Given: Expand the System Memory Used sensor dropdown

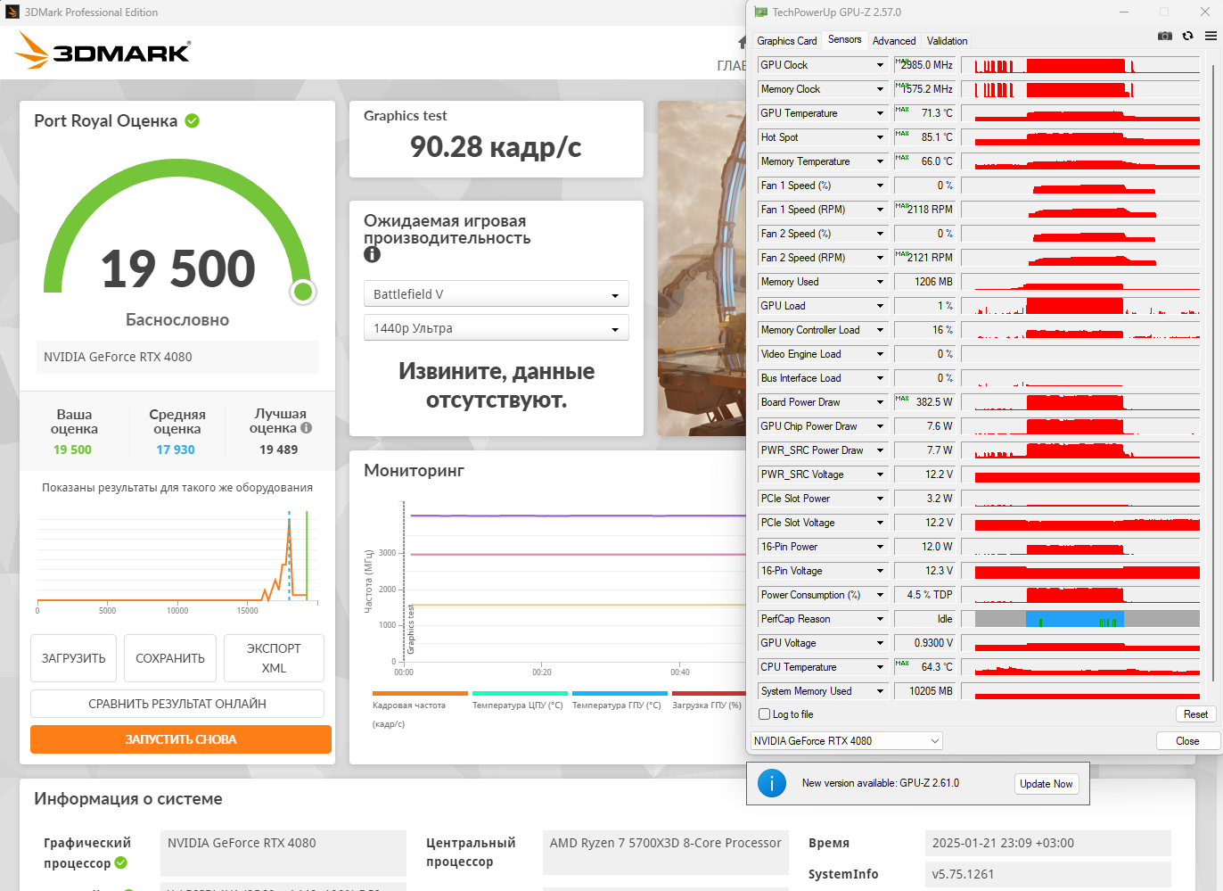Looking at the screenshot, I should [x=880, y=691].
